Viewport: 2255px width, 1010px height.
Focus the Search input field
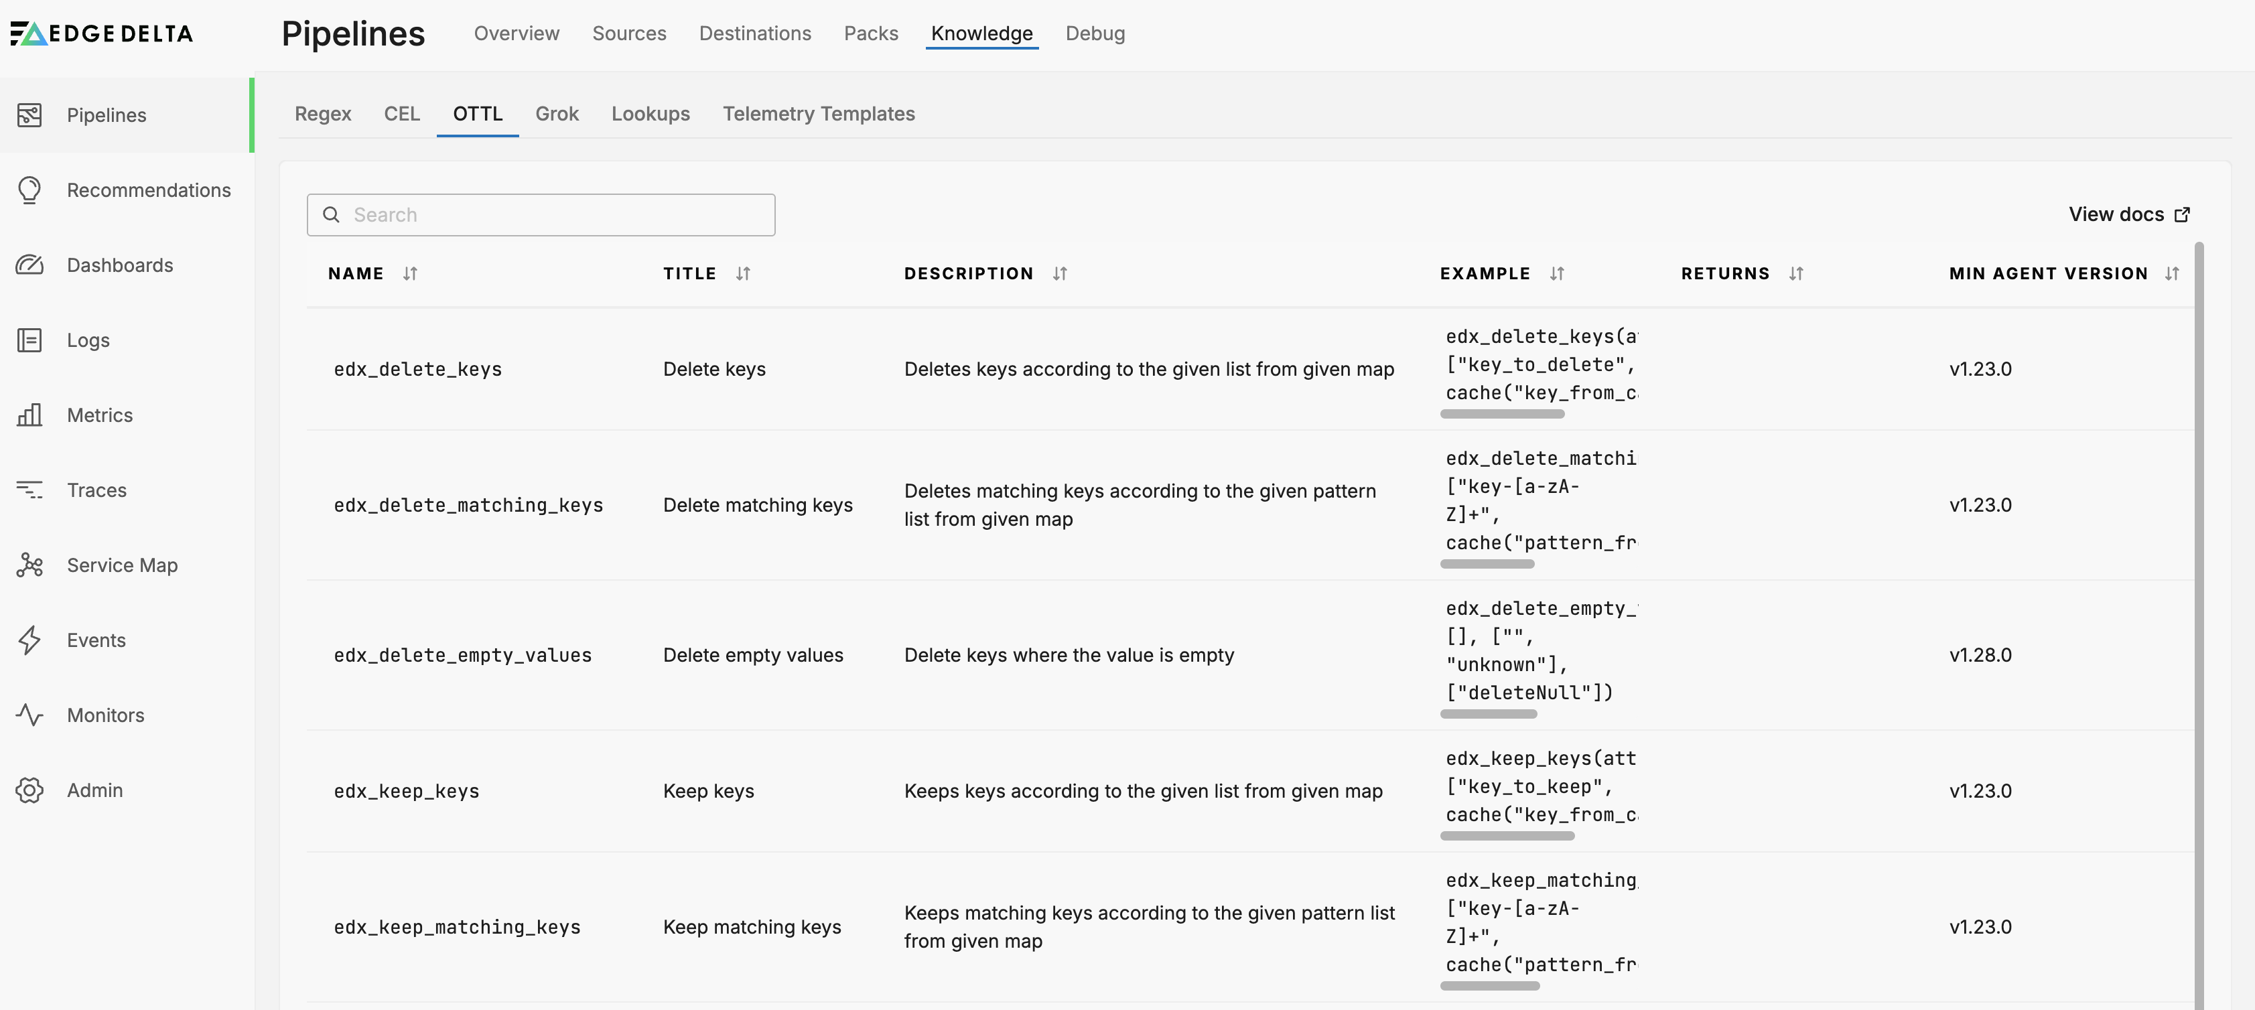click(541, 214)
